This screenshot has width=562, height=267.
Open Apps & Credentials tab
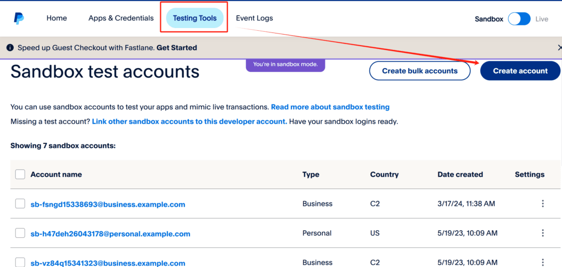121,18
